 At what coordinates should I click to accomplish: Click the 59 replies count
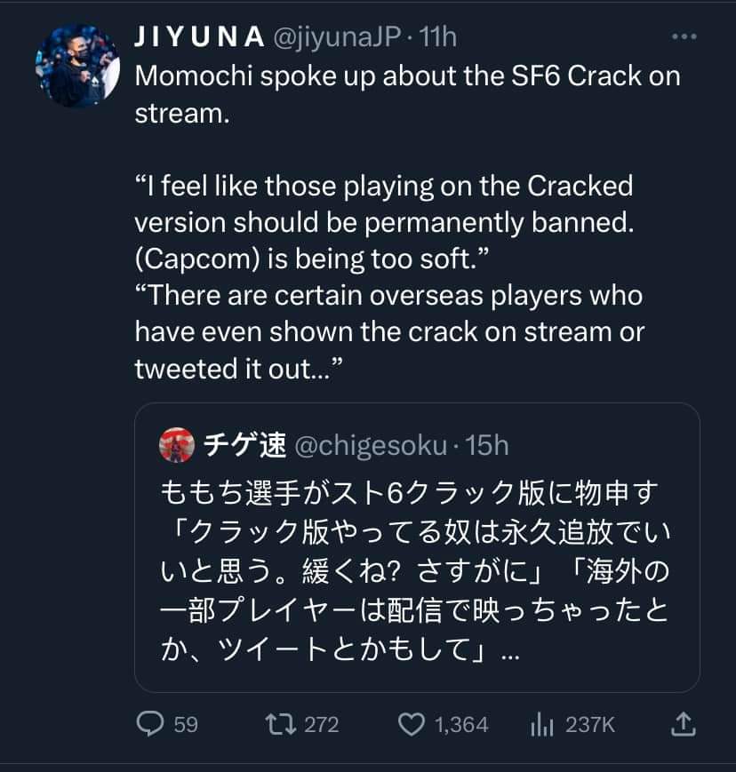tap(186, 725)
